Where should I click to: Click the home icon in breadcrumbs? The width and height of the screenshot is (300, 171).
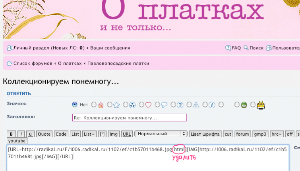(9, 63)
